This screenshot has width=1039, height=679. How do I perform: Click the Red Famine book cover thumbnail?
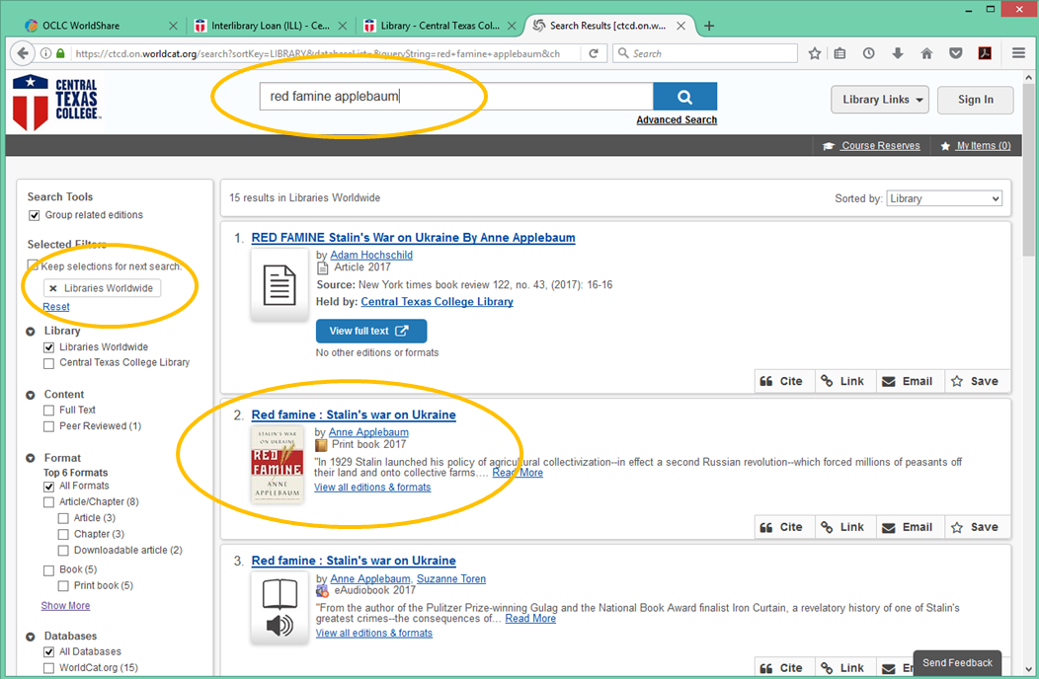point(277,464)
